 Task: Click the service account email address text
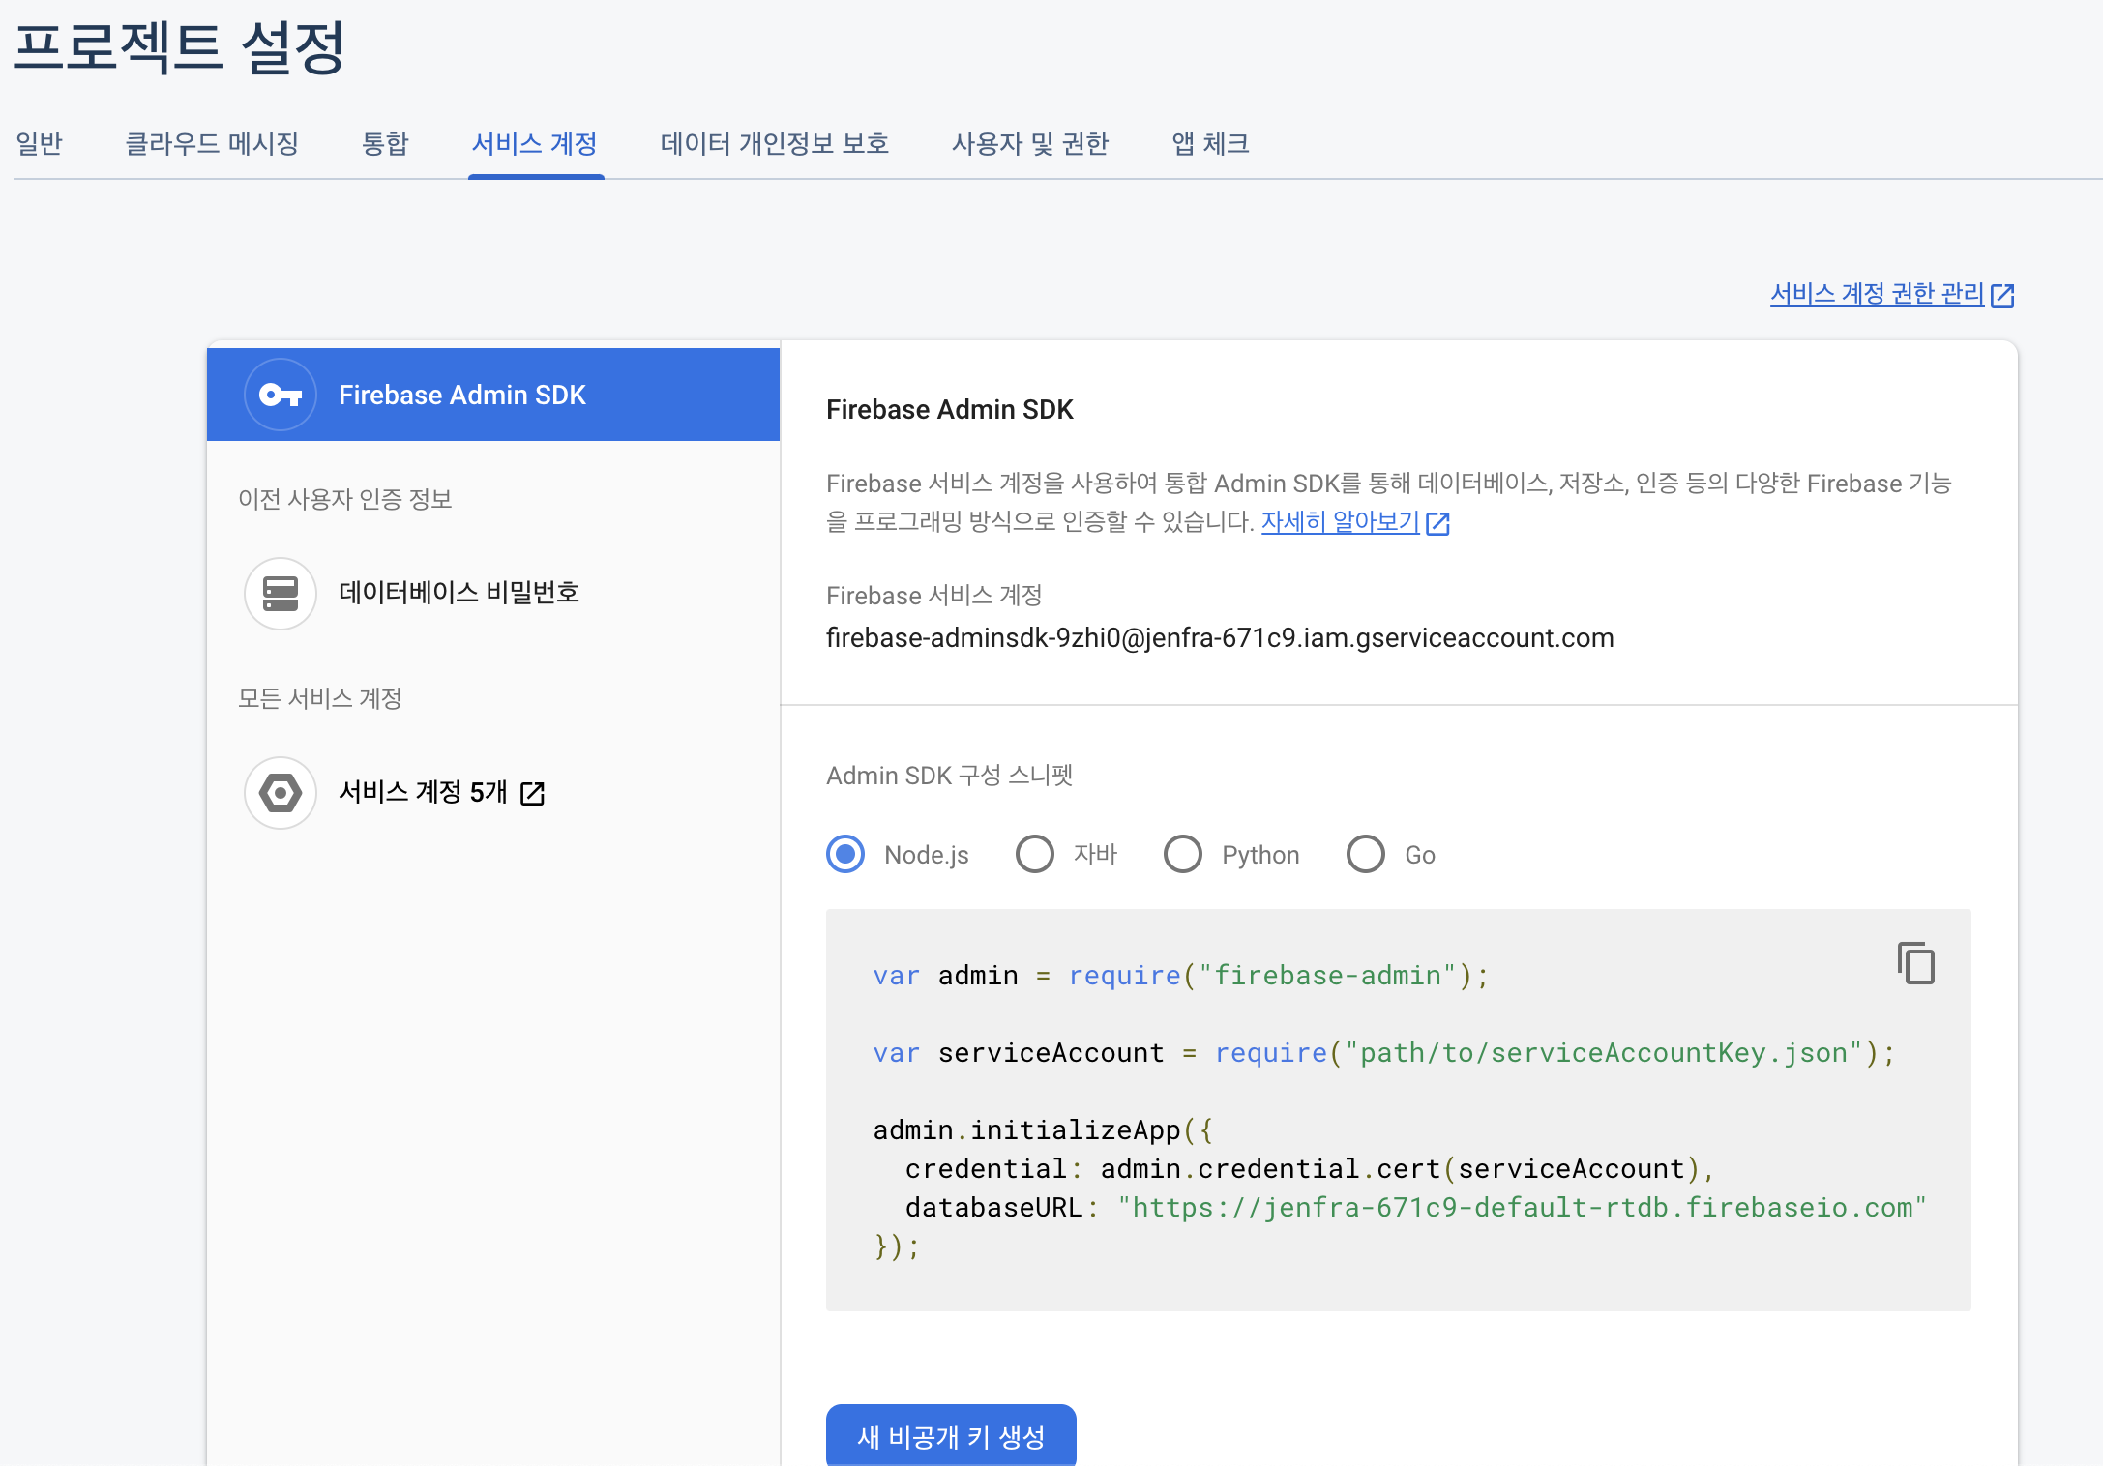[x=1220, y=638]
